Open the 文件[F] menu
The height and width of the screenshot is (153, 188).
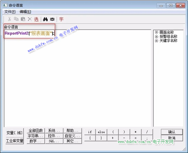pyautogui.click(x=10, y=12)
